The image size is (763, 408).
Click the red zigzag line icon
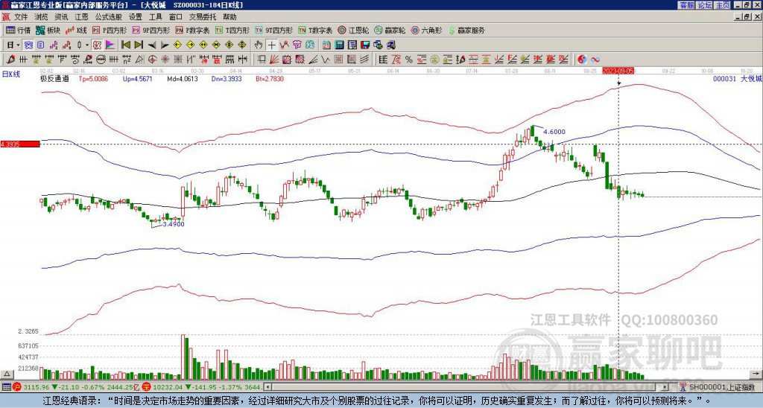coord(284,45)
